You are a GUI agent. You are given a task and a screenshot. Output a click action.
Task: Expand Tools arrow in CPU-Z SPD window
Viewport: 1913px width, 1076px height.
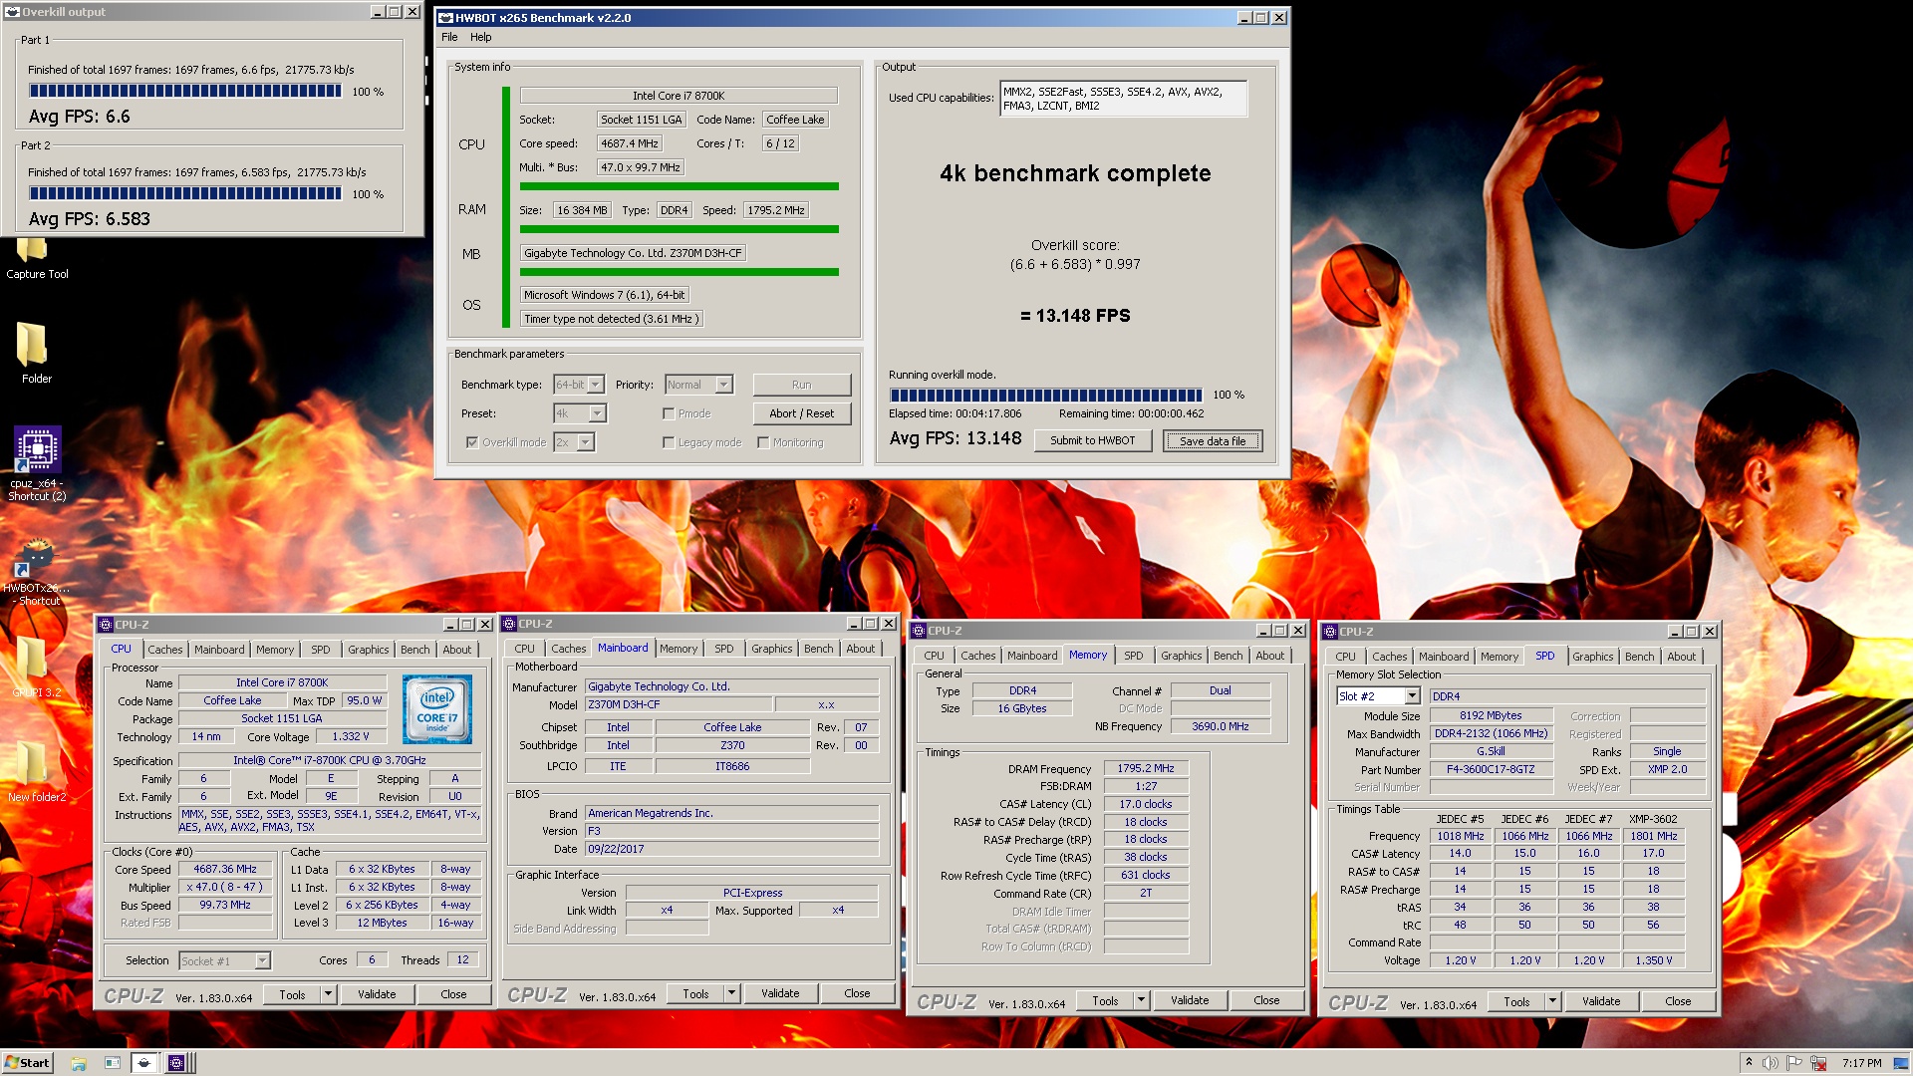1553,1001
